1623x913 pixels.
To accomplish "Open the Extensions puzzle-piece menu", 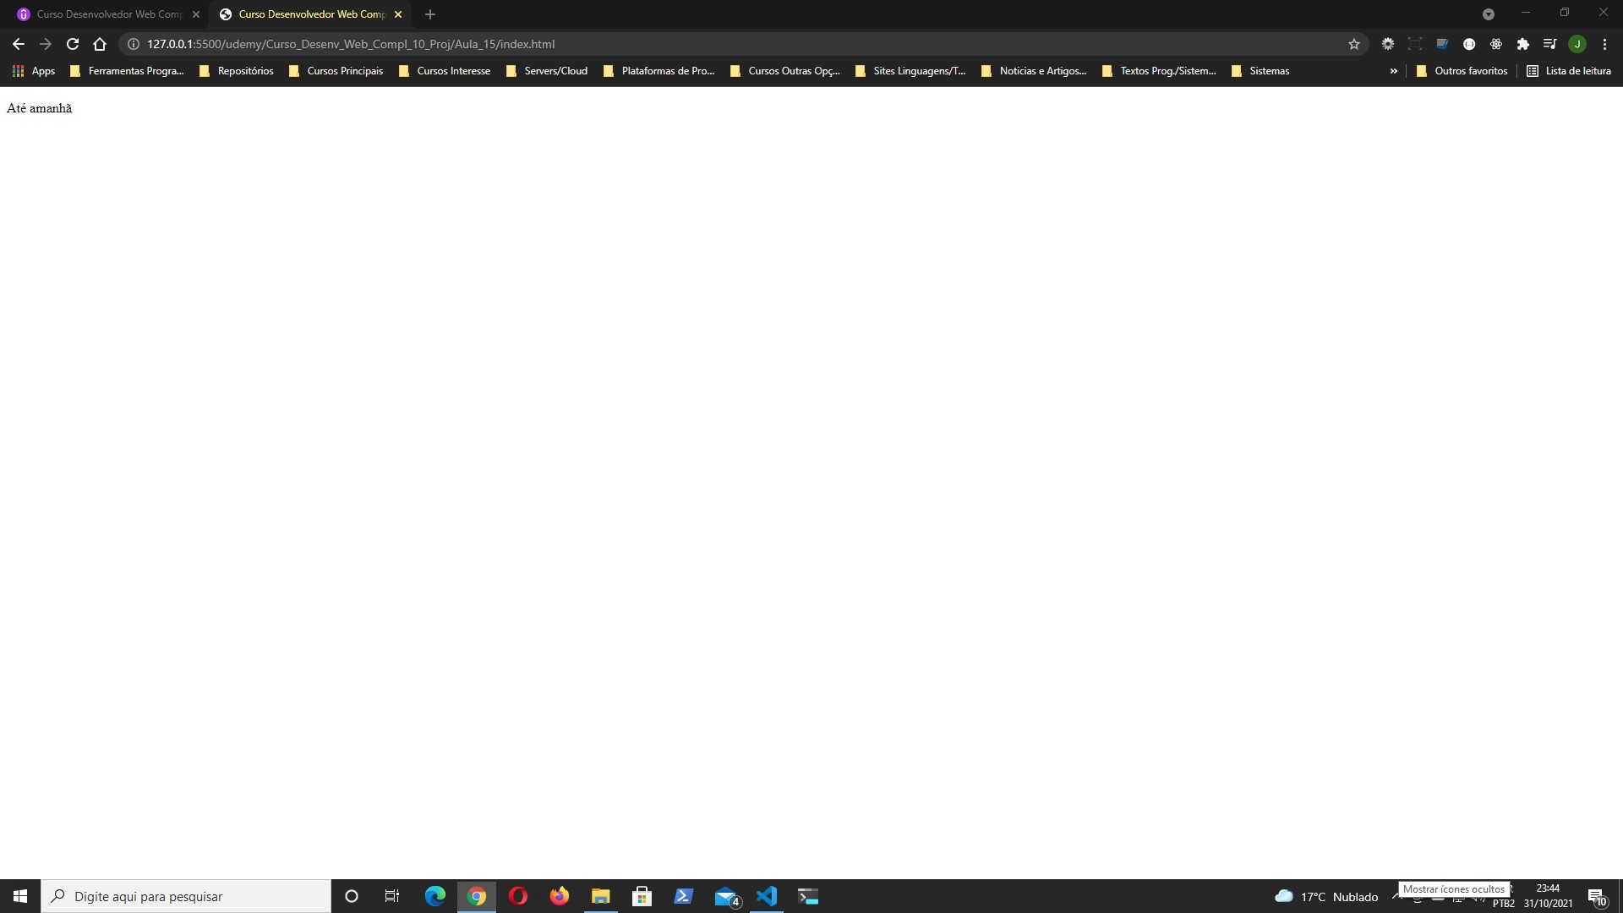I will [1523, 44].
